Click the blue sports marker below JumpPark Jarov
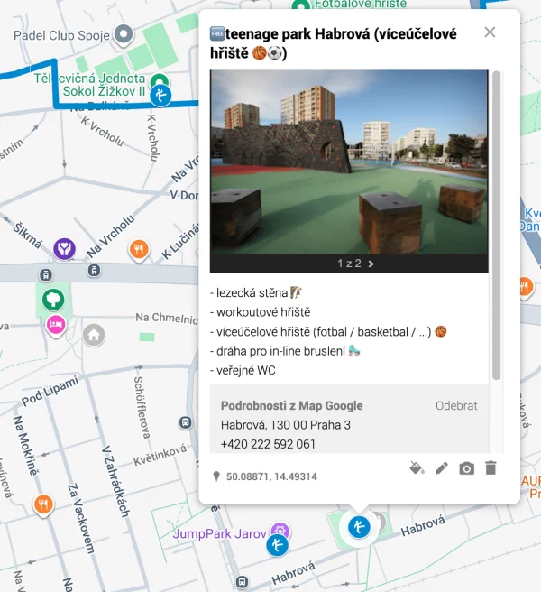This screenshot has height=592, width=541. tap(278, 545)
